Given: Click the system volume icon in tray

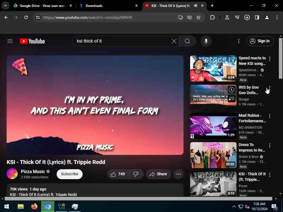Looking at the screenshot, I should (247, 206).
